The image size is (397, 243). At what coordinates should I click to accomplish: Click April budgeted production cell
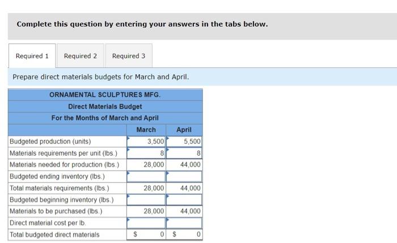tap(184, 142)
